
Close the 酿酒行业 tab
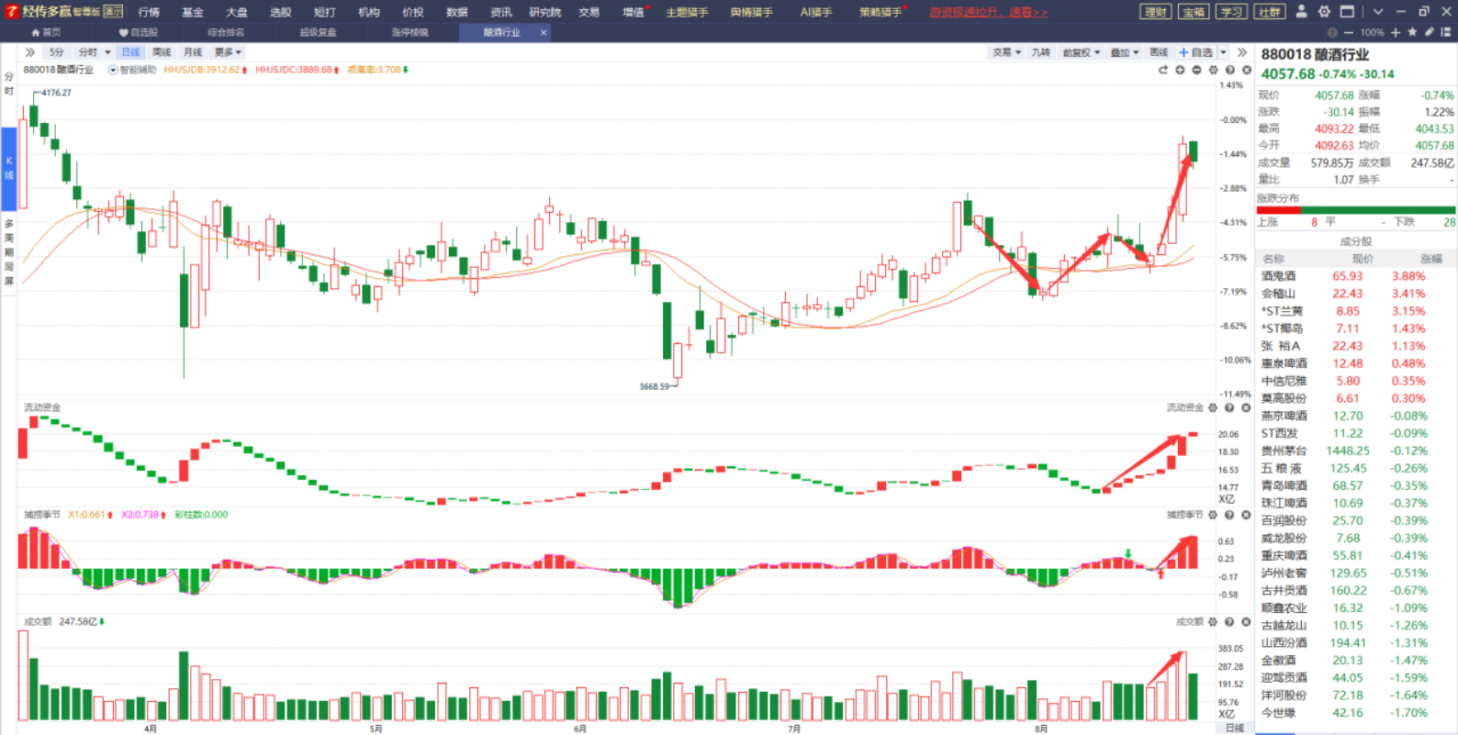(x=544, y=32)
